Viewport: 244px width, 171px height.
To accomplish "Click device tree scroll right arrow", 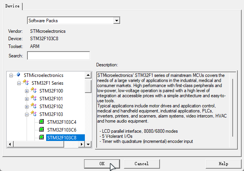I will click(x=82, y=144).
